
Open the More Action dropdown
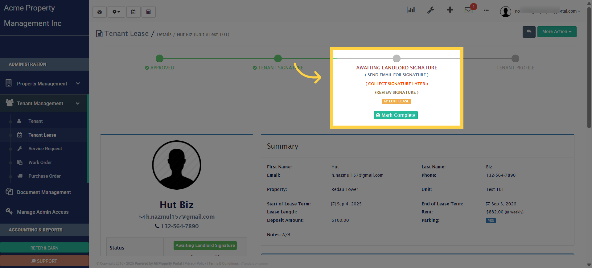coord(557,32)
